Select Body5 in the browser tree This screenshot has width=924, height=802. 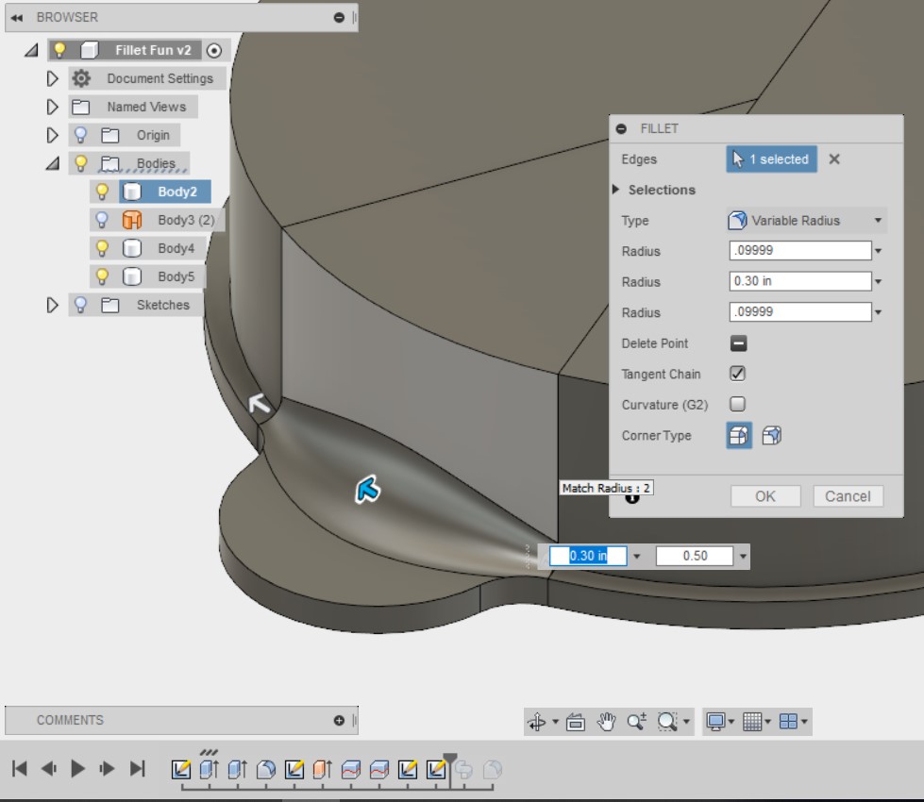click(x=176, y=276)
